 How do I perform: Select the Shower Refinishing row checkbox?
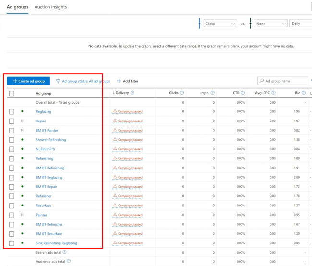point(12,140)
